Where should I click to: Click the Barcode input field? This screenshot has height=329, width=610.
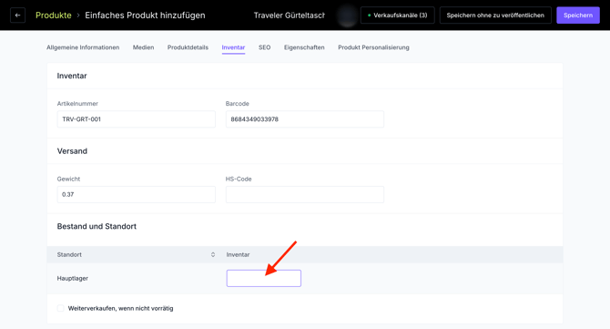(305, 119)
